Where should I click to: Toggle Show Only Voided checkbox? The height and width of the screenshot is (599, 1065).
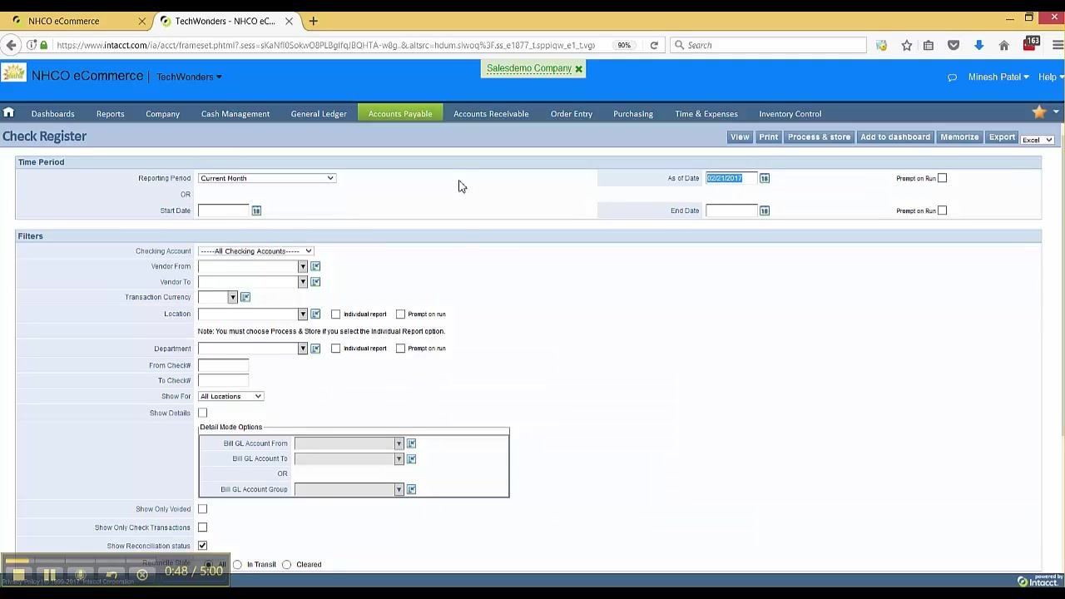coord(202,509)
